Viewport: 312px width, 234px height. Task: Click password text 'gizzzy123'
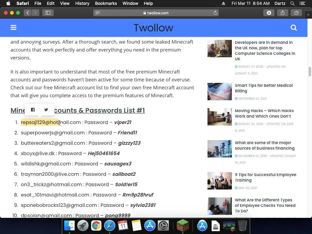pyautogui.click(x=129, y=143)
